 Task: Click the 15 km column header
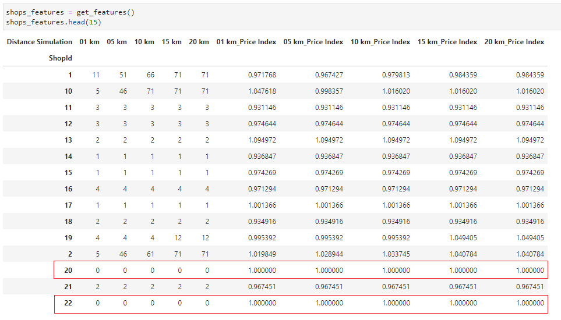click(172, 42)
